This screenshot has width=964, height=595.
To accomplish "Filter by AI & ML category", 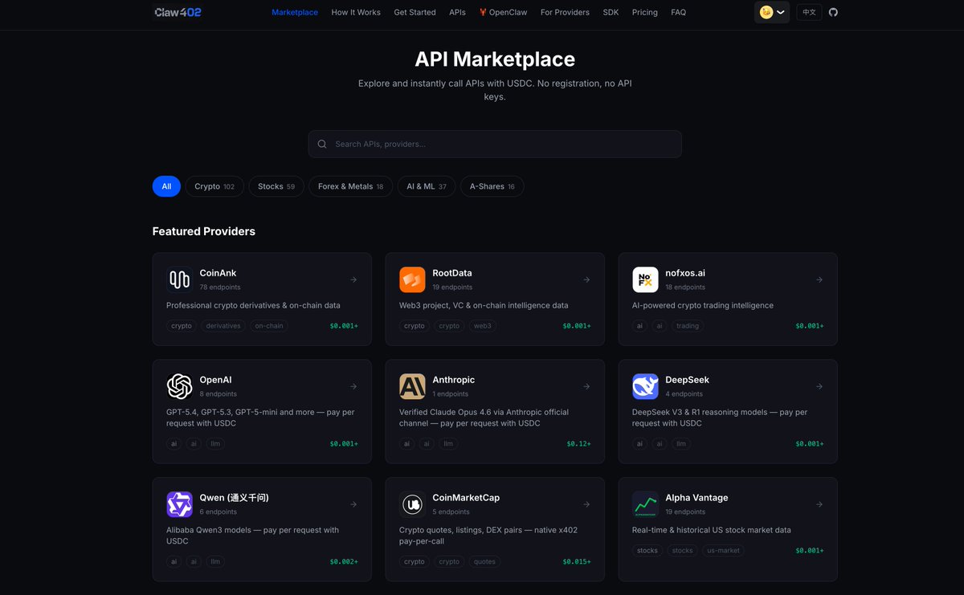I will [427, 186].
